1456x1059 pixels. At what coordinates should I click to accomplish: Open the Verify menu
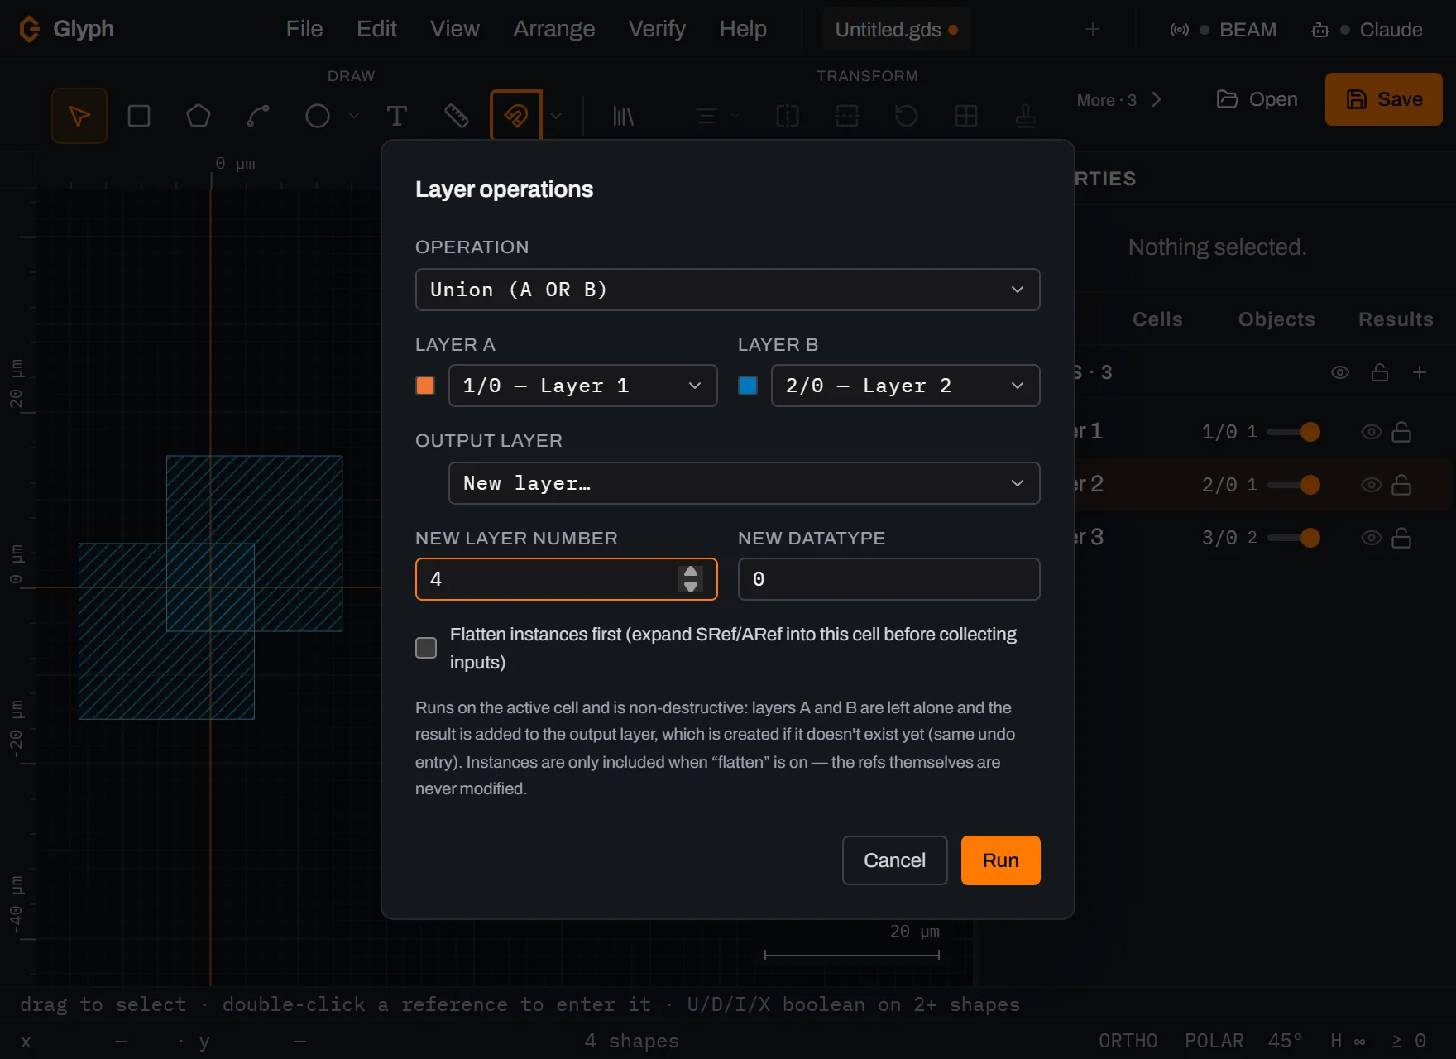(x=657, y=29)
